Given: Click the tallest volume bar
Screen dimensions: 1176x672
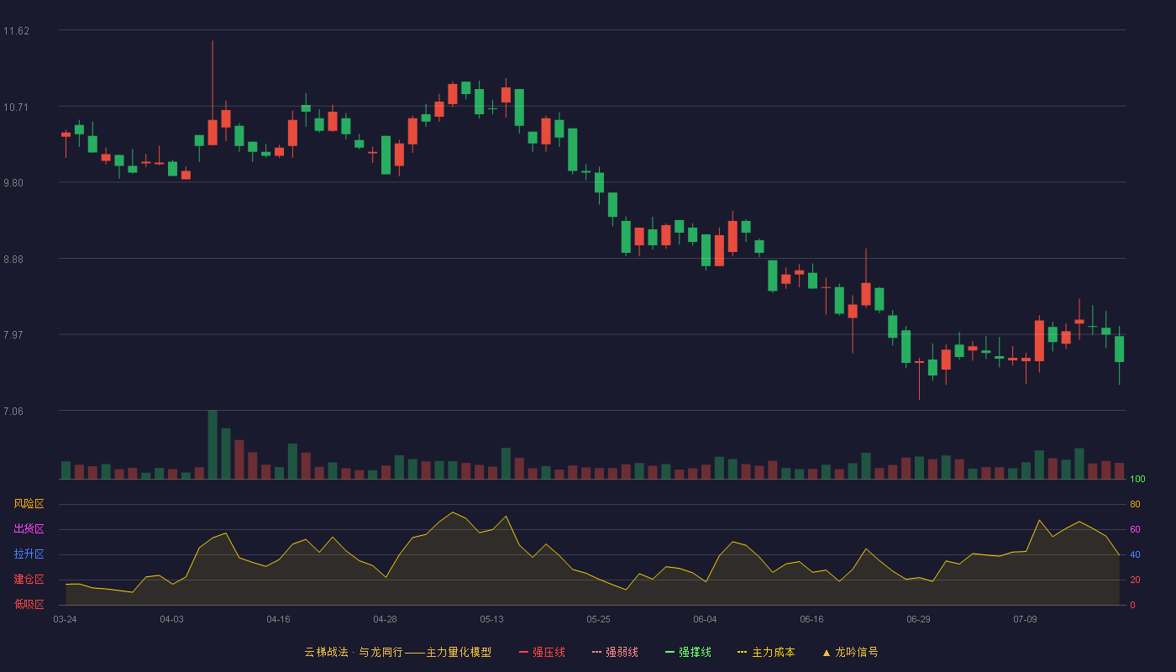Looking at the screenshot, I should [x=213, y=444].
